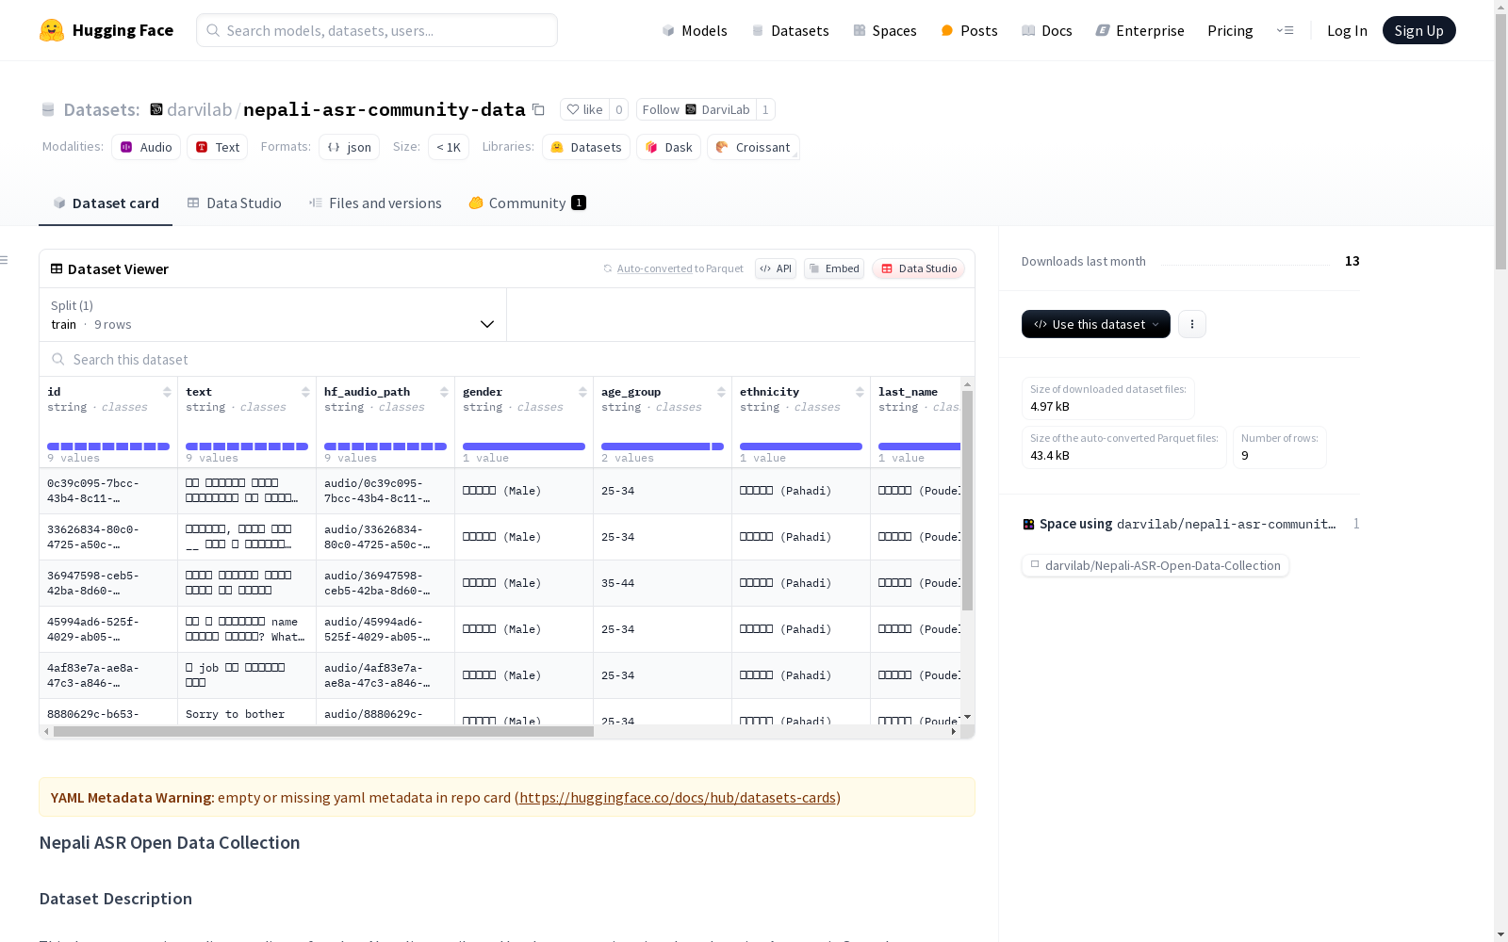Viewport: 1508px width, 942px height.
Task: Click the table's vertical scrollbar thumb
Action: click(967, 499)
